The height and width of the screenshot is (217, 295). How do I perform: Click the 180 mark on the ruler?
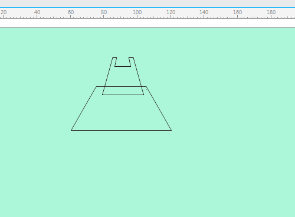[271, 12]
